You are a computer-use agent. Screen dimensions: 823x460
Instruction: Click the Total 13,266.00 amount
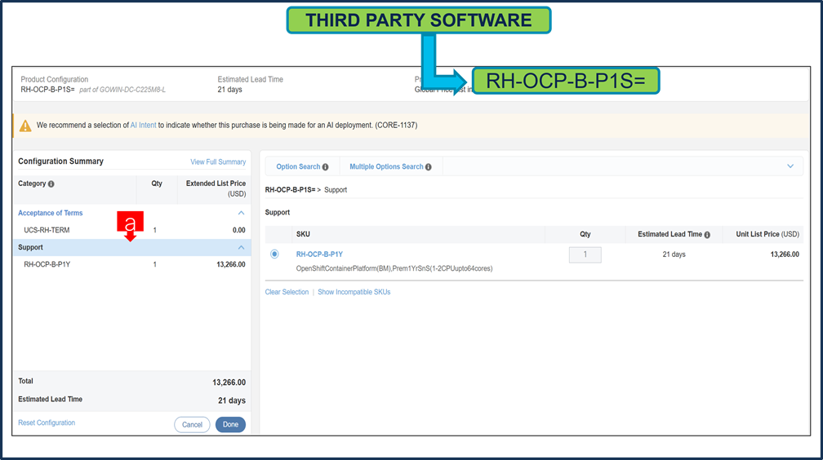[229, 383]
